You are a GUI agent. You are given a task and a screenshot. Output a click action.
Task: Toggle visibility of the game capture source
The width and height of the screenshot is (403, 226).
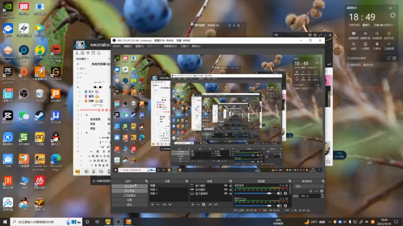click(226, 190)
